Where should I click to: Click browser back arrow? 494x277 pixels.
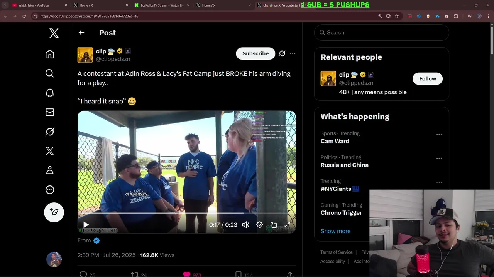pos(5,16)
